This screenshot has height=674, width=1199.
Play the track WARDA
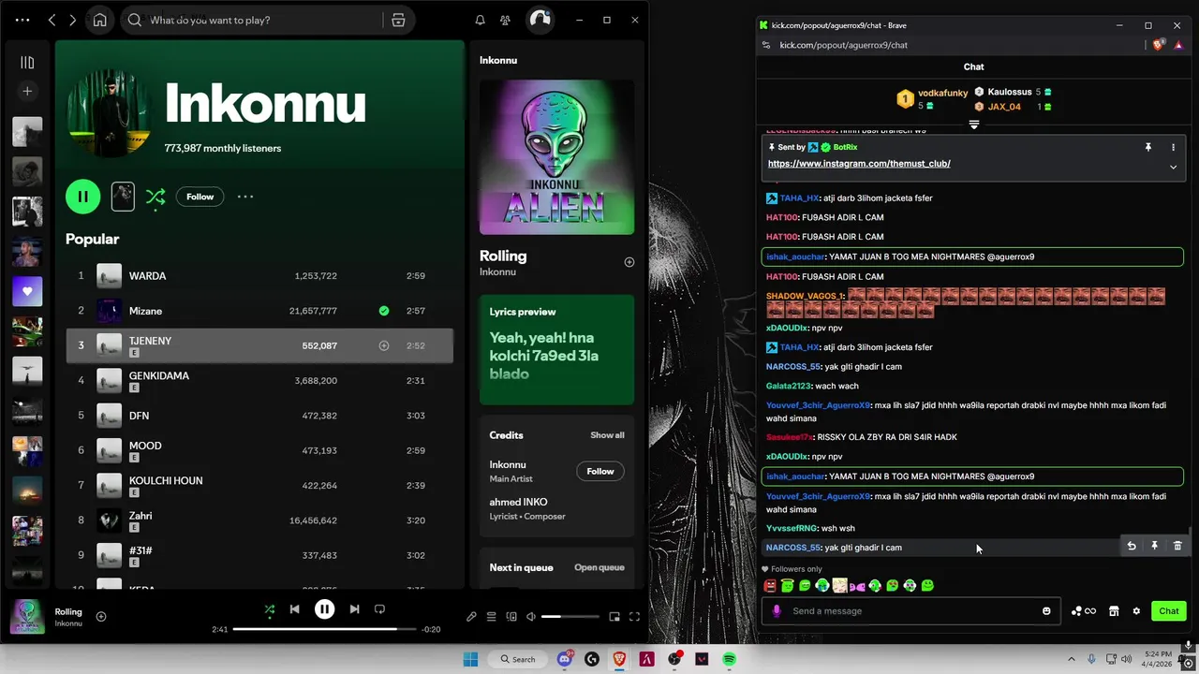(259, 275)
